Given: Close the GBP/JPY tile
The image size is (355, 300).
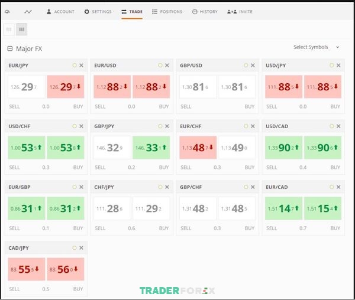Looking at the screenshot, I should click(x=167, y=126).
